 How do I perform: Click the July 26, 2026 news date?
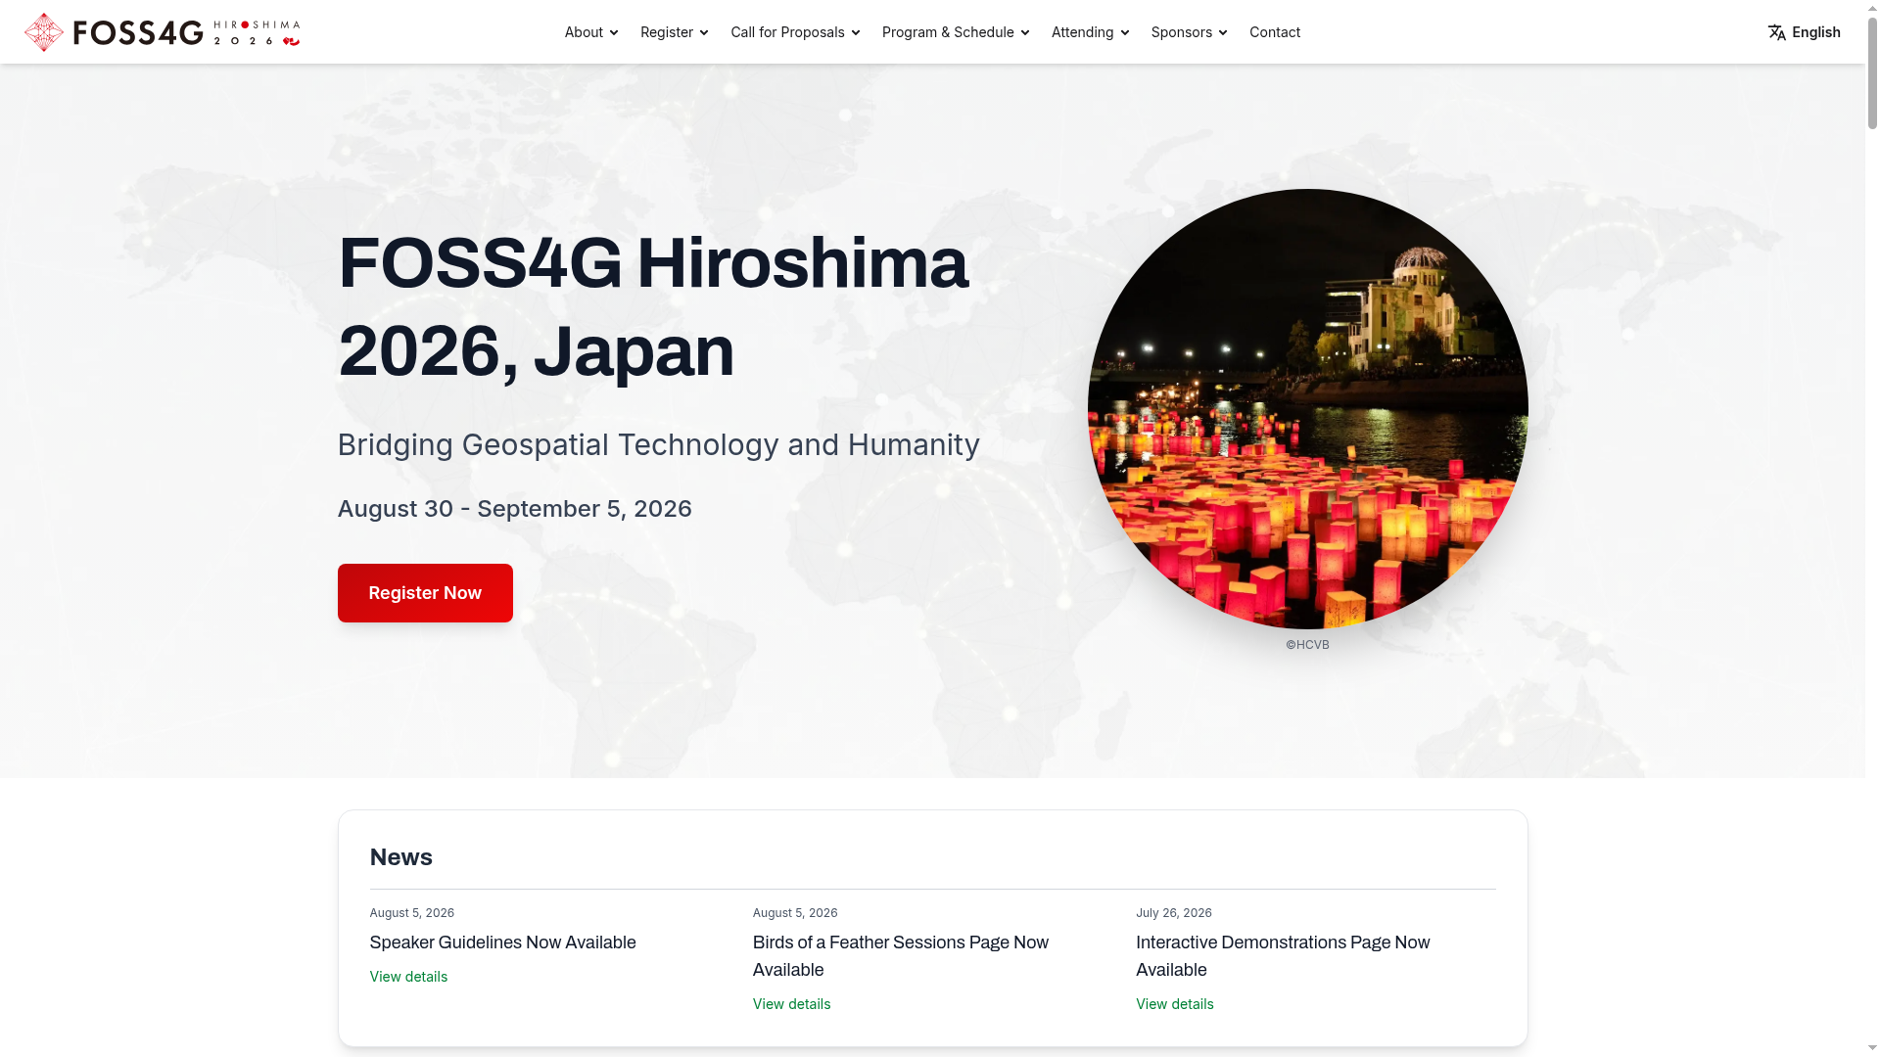[x=1173, y=913]
